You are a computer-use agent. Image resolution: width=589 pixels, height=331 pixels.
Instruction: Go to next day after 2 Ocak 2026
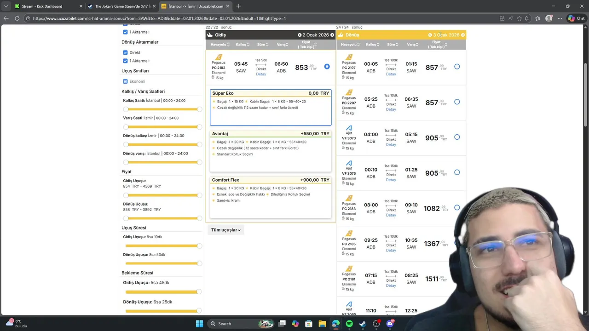point(333,35)
